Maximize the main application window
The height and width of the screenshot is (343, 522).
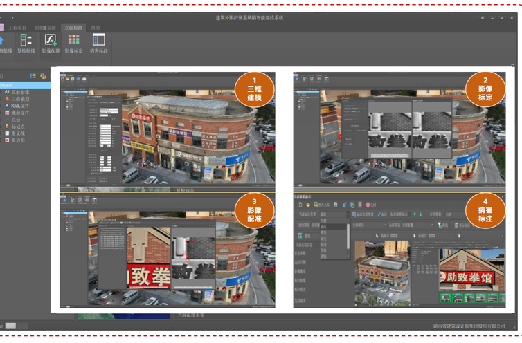(502, 17)
